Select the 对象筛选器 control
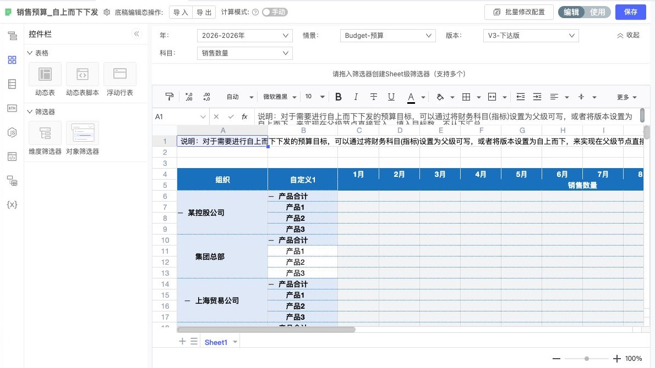 tap(83, 138)
